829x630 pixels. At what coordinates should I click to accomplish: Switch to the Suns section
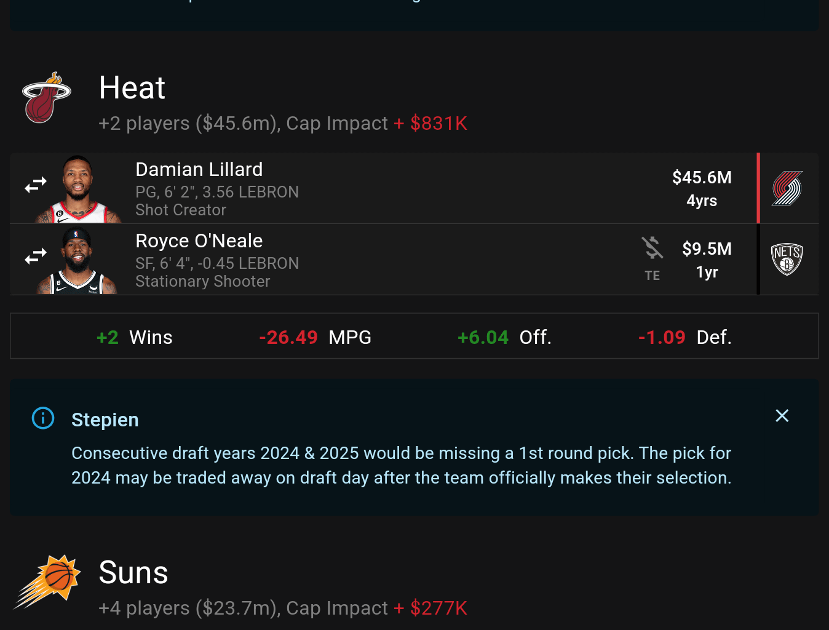(x=133, y=572)
